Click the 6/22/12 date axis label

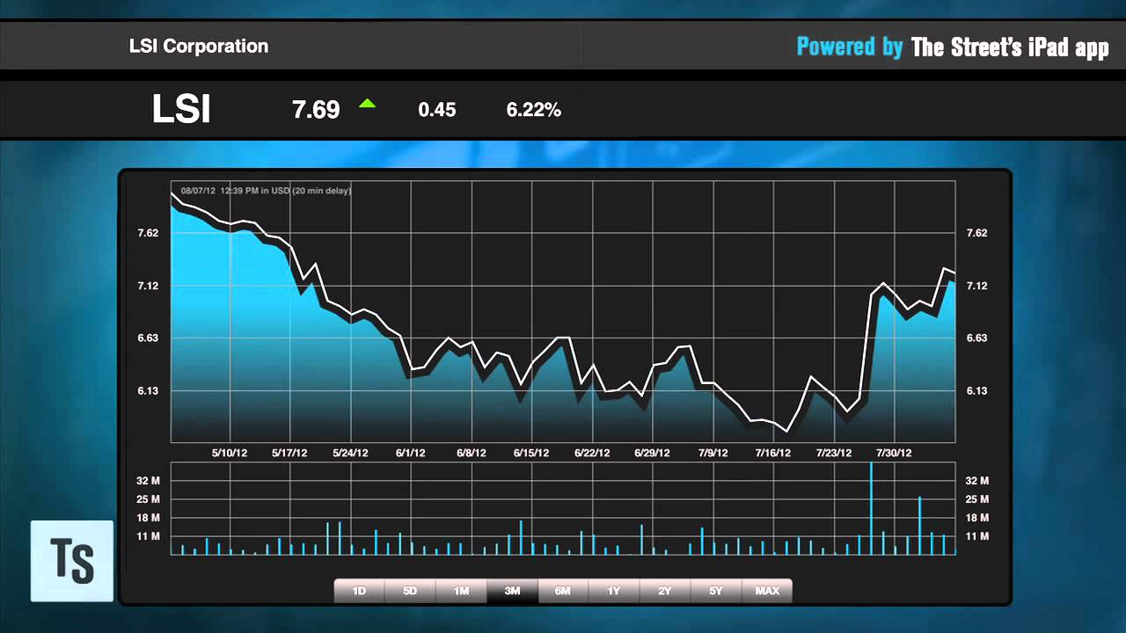[x=592, y=454]
